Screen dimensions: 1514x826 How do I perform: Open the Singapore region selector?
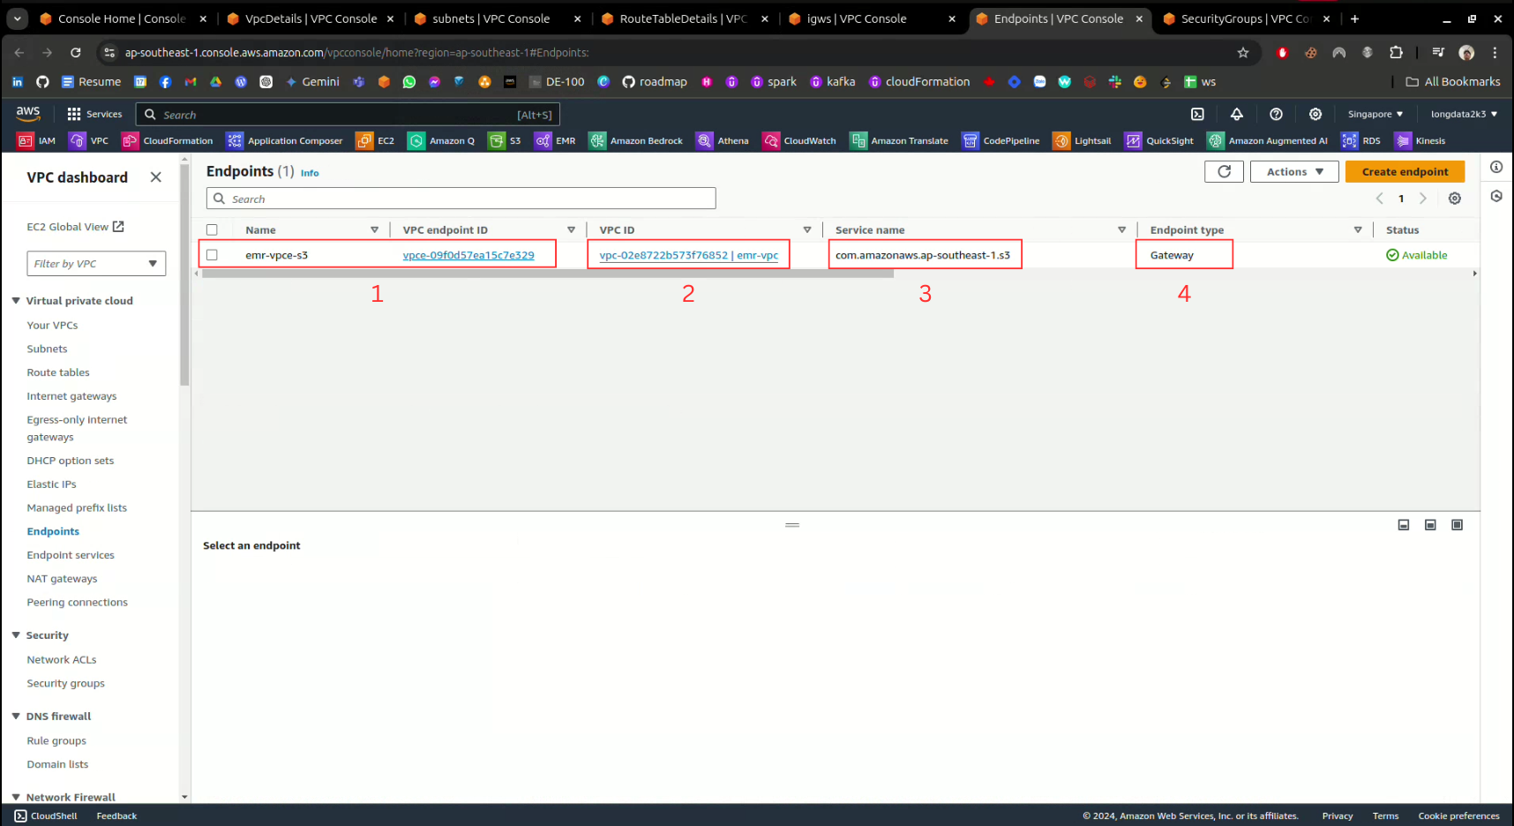[x=1375, y=114]
